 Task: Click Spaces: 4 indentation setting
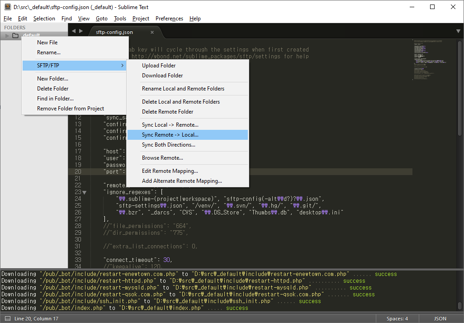[397, 318]
